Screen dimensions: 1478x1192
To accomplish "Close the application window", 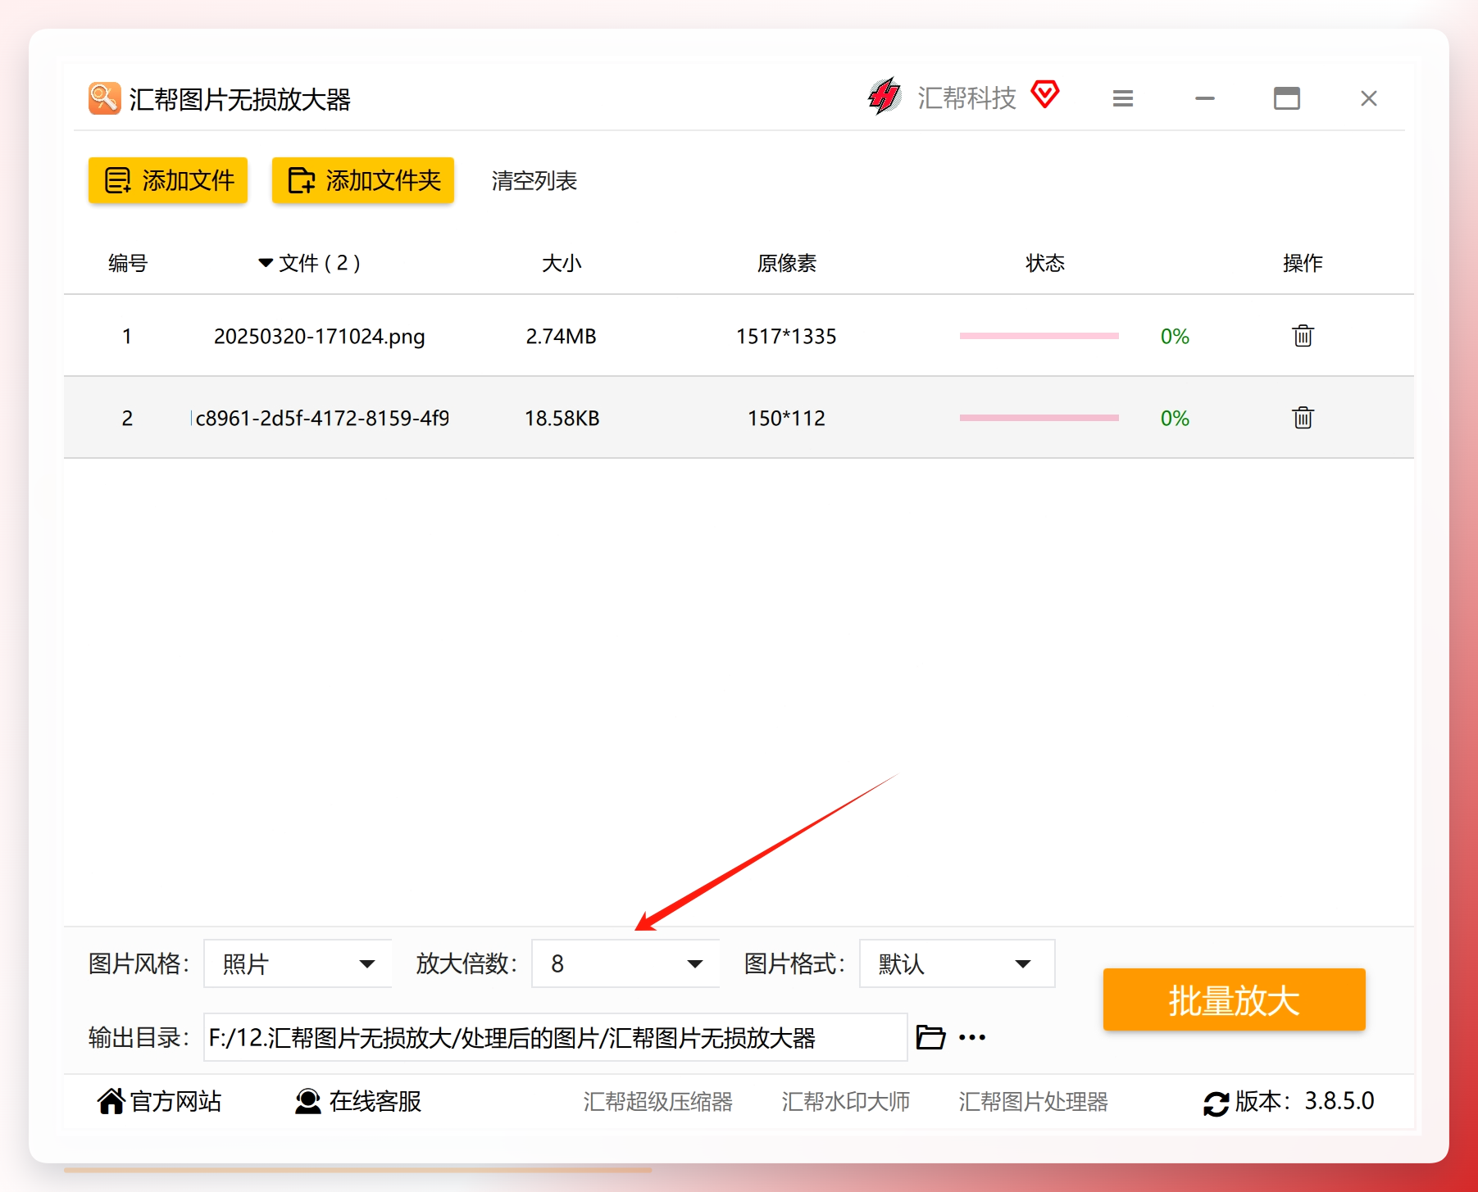I will [1369, 98].
